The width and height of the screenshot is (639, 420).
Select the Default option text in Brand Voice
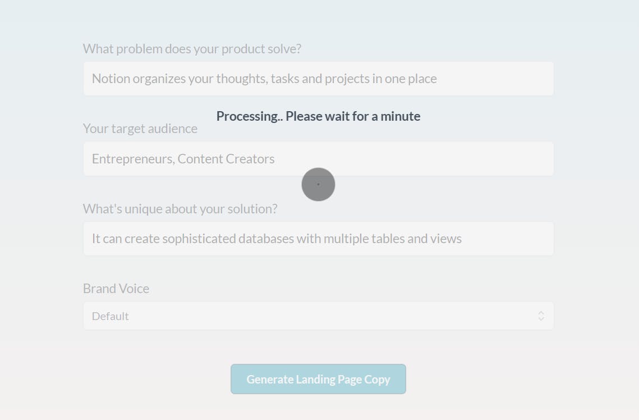tap(111, 316)
